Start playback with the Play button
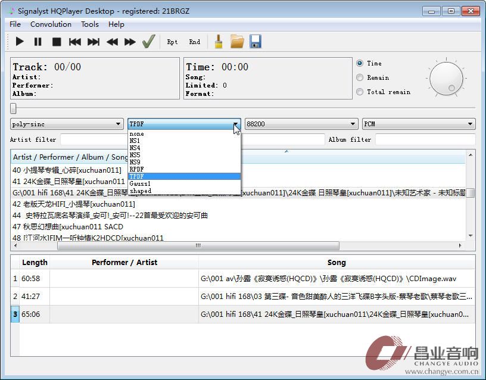Viewport: 486px width, 380px height. pos(20,42)
